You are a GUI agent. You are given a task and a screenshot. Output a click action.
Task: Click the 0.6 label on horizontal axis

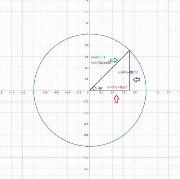123,93
